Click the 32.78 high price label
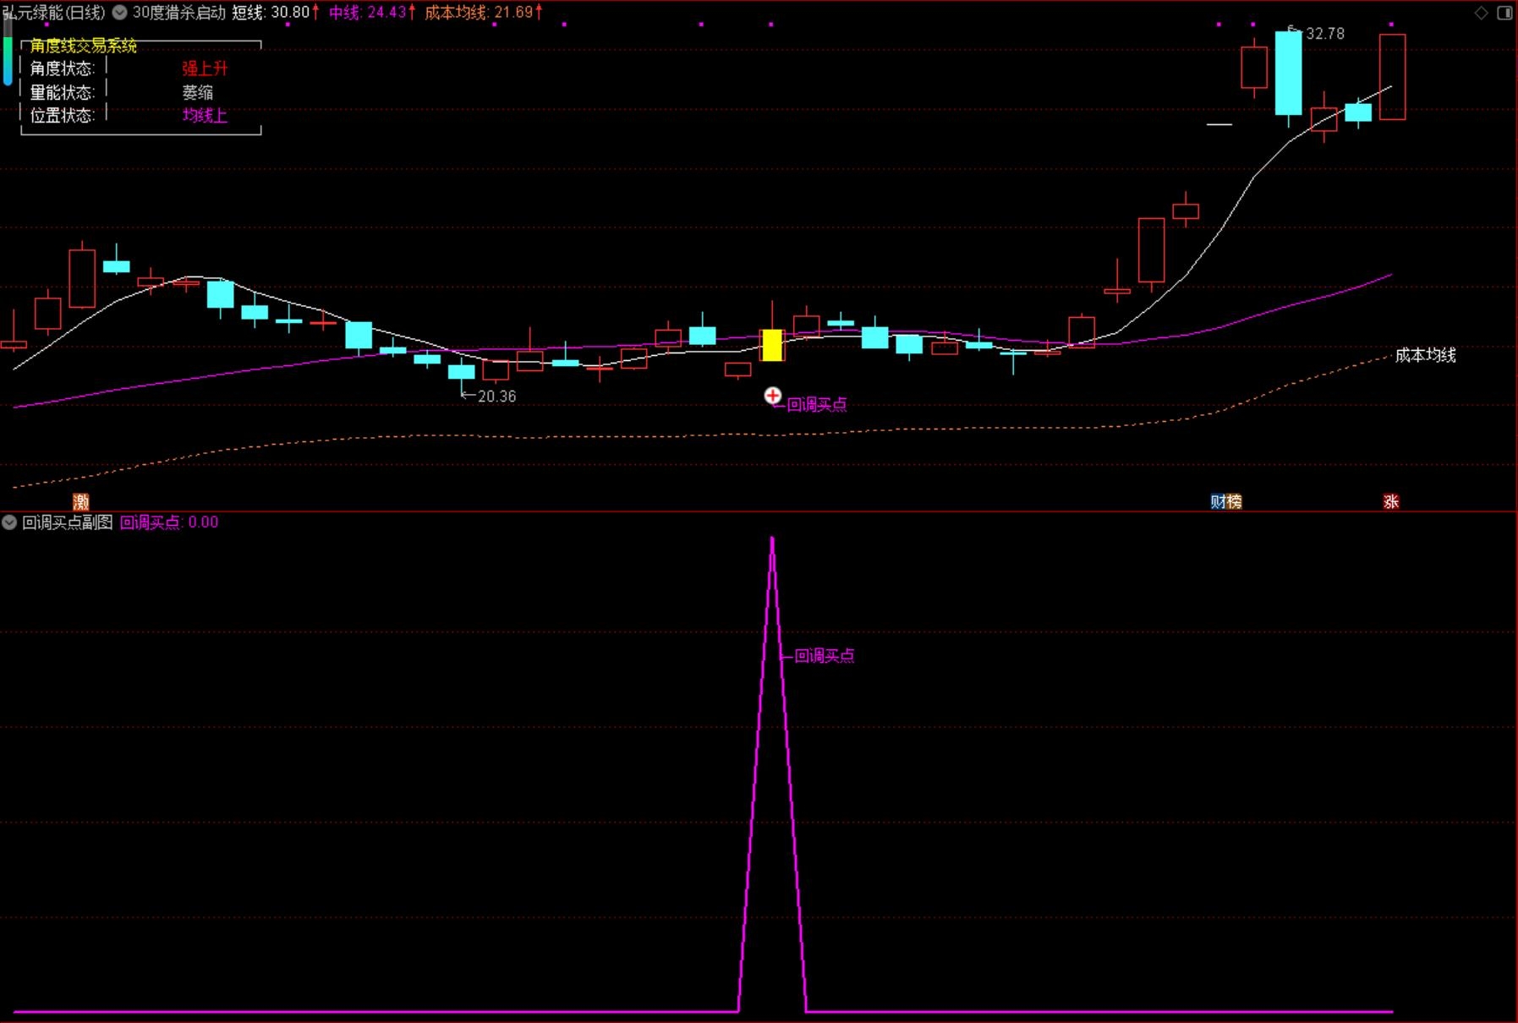 pos(1325,34)
